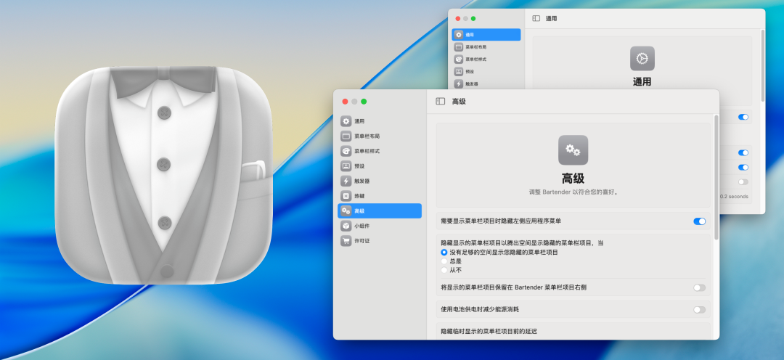Select 没有足够的空间显示您隐藏的菜单栏项目 radio option

click(x=444, y=253)
